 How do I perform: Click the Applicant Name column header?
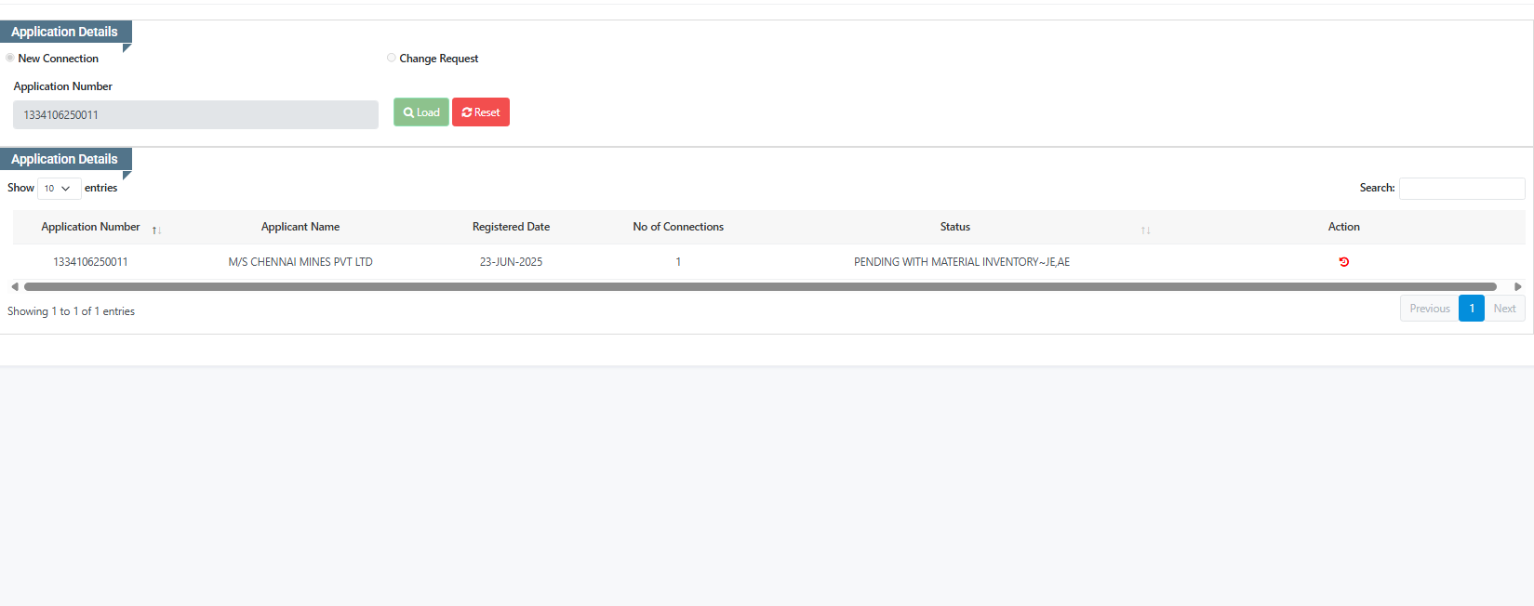300,227
